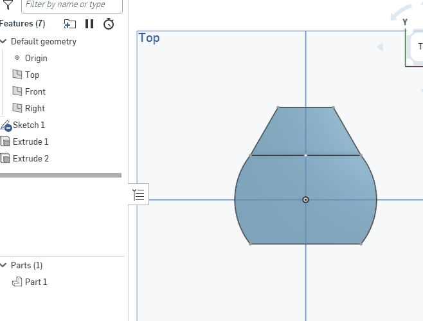Collapse the Default geometry group

click(3, 41)
